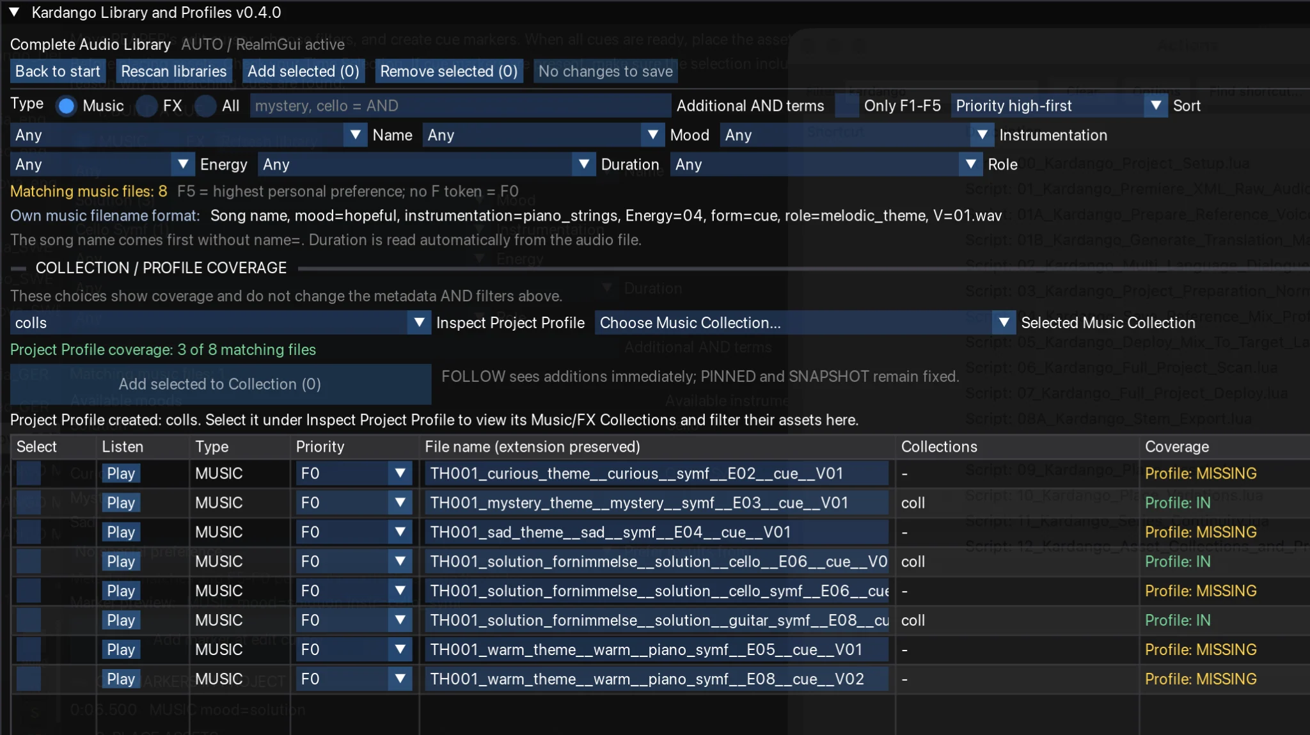Screen dimensions: 1310x735
Task: Click file name TH001_mystery_theme__mystery__symf__E03__cue__V01
Action: click(x=657, y=503)
